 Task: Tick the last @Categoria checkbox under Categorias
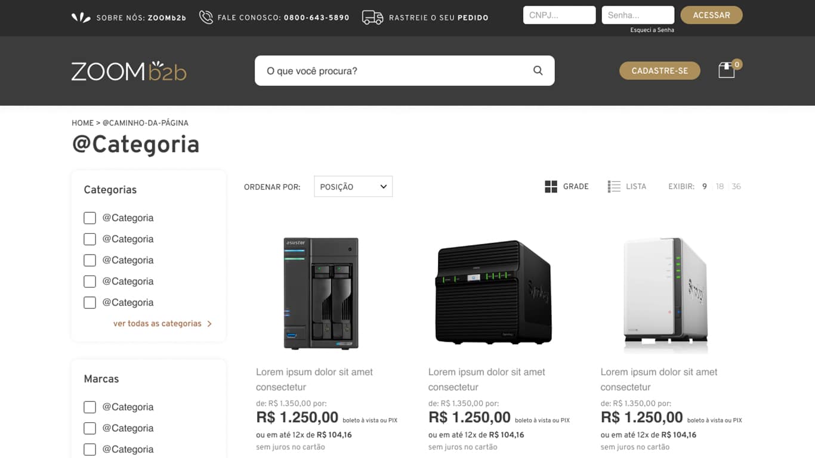[89, 303]
